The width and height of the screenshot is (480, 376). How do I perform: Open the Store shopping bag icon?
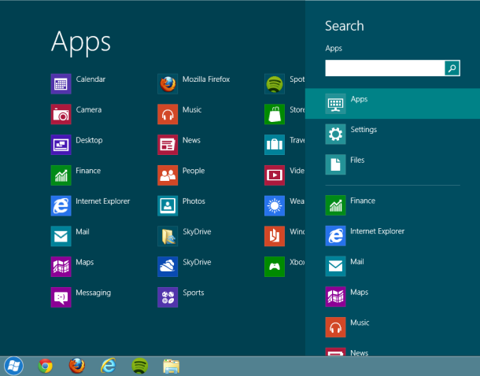275,114
